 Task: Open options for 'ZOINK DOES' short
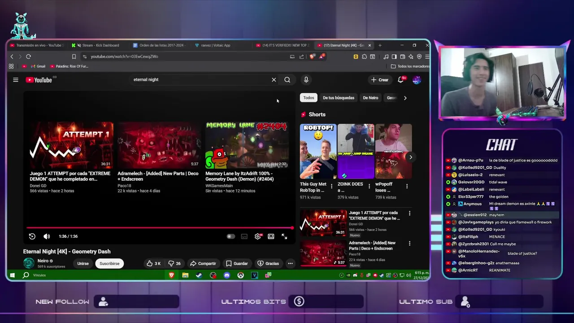(x=369, y=186)
